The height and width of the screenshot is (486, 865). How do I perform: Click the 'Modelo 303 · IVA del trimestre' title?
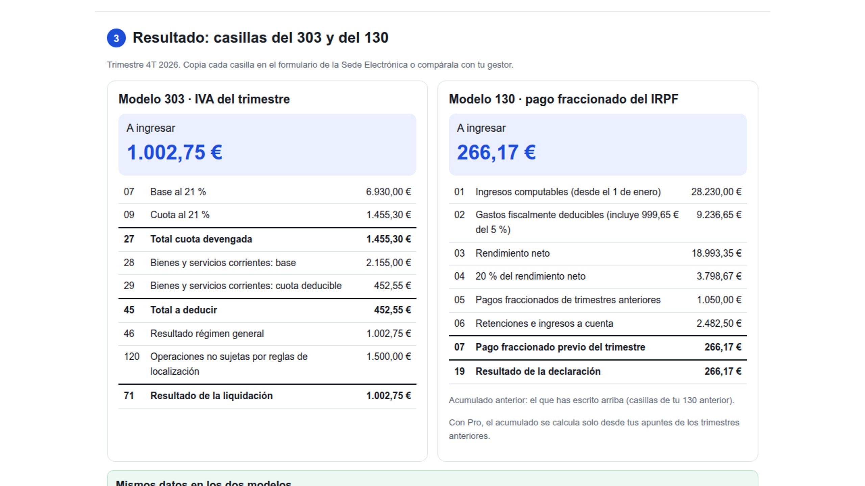pyautogui.click(x=204, y=99)
